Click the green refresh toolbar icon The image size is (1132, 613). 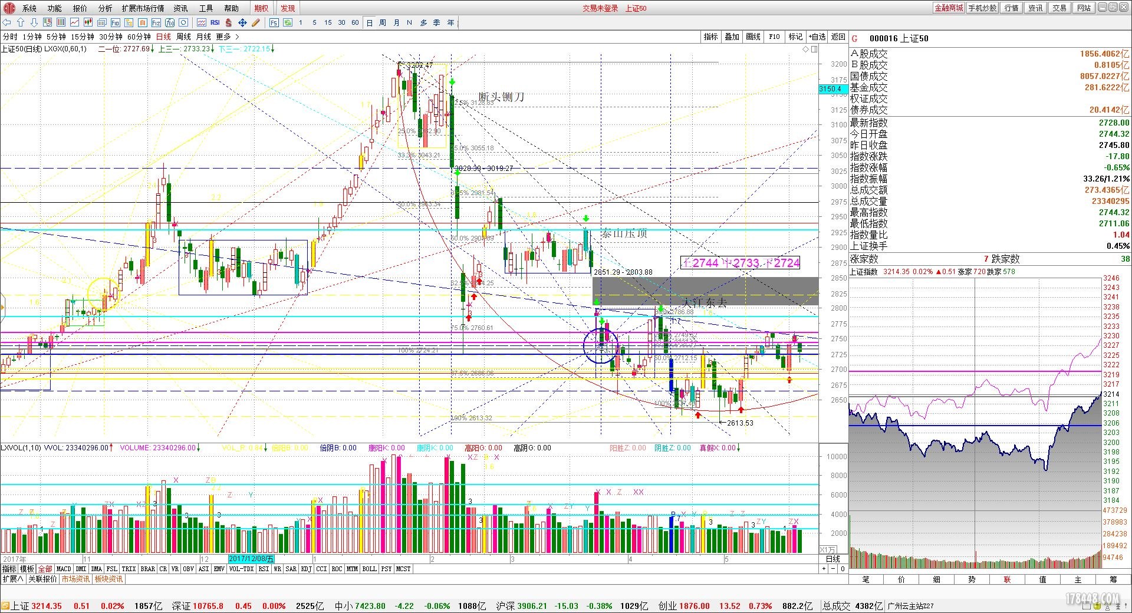point(288,22)
